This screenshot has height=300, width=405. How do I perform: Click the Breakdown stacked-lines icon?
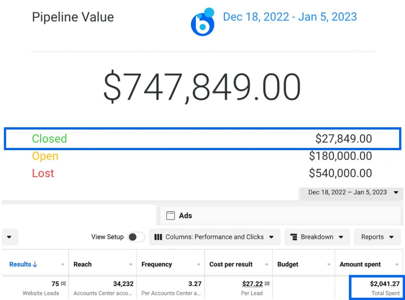click(294, 237)
